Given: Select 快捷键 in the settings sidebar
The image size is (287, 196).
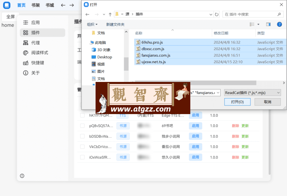Looking at the screenshot, I should pos(43,63).
